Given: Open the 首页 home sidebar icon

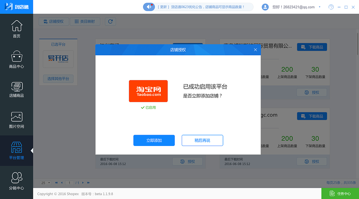Looking at the screenshot, I should [17, 29].
